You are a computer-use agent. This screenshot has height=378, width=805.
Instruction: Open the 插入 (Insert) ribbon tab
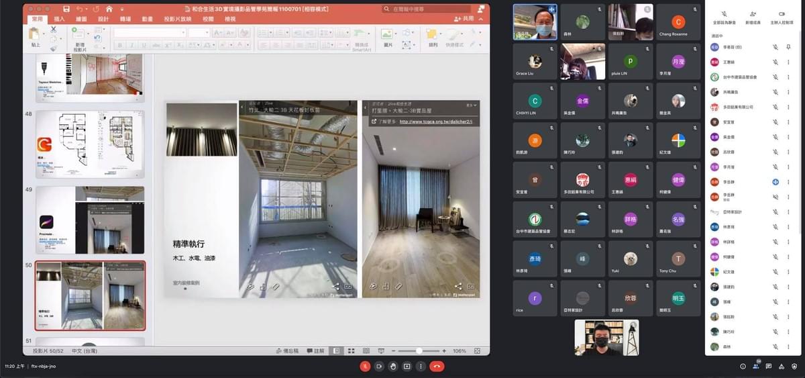coord(59,19)
